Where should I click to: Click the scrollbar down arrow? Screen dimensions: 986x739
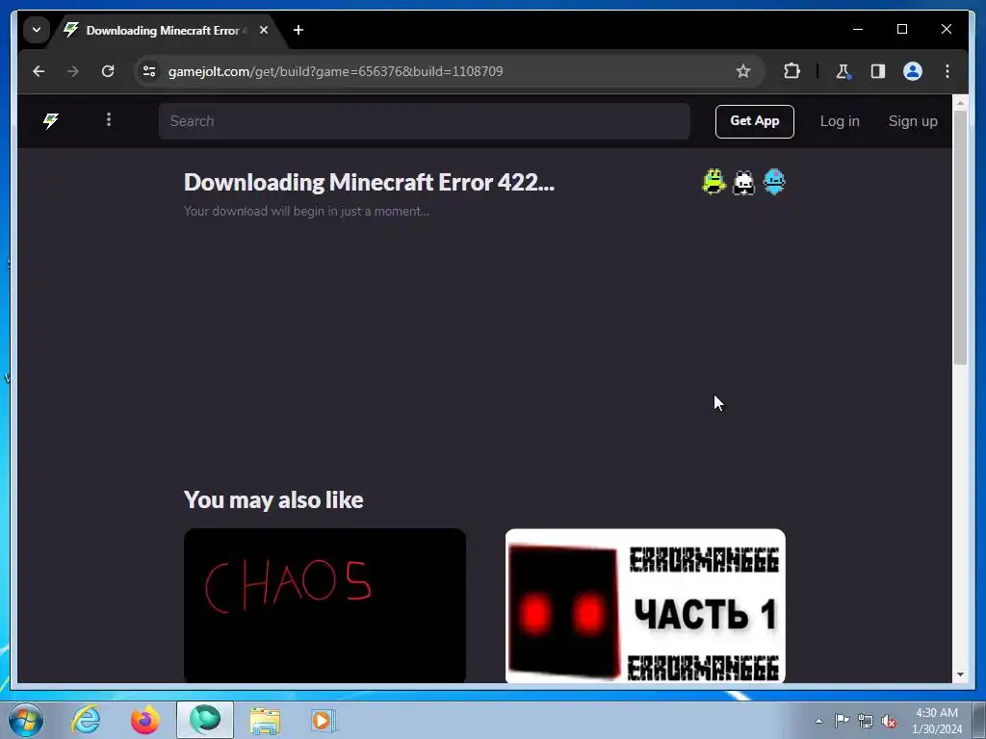[960, 675]
